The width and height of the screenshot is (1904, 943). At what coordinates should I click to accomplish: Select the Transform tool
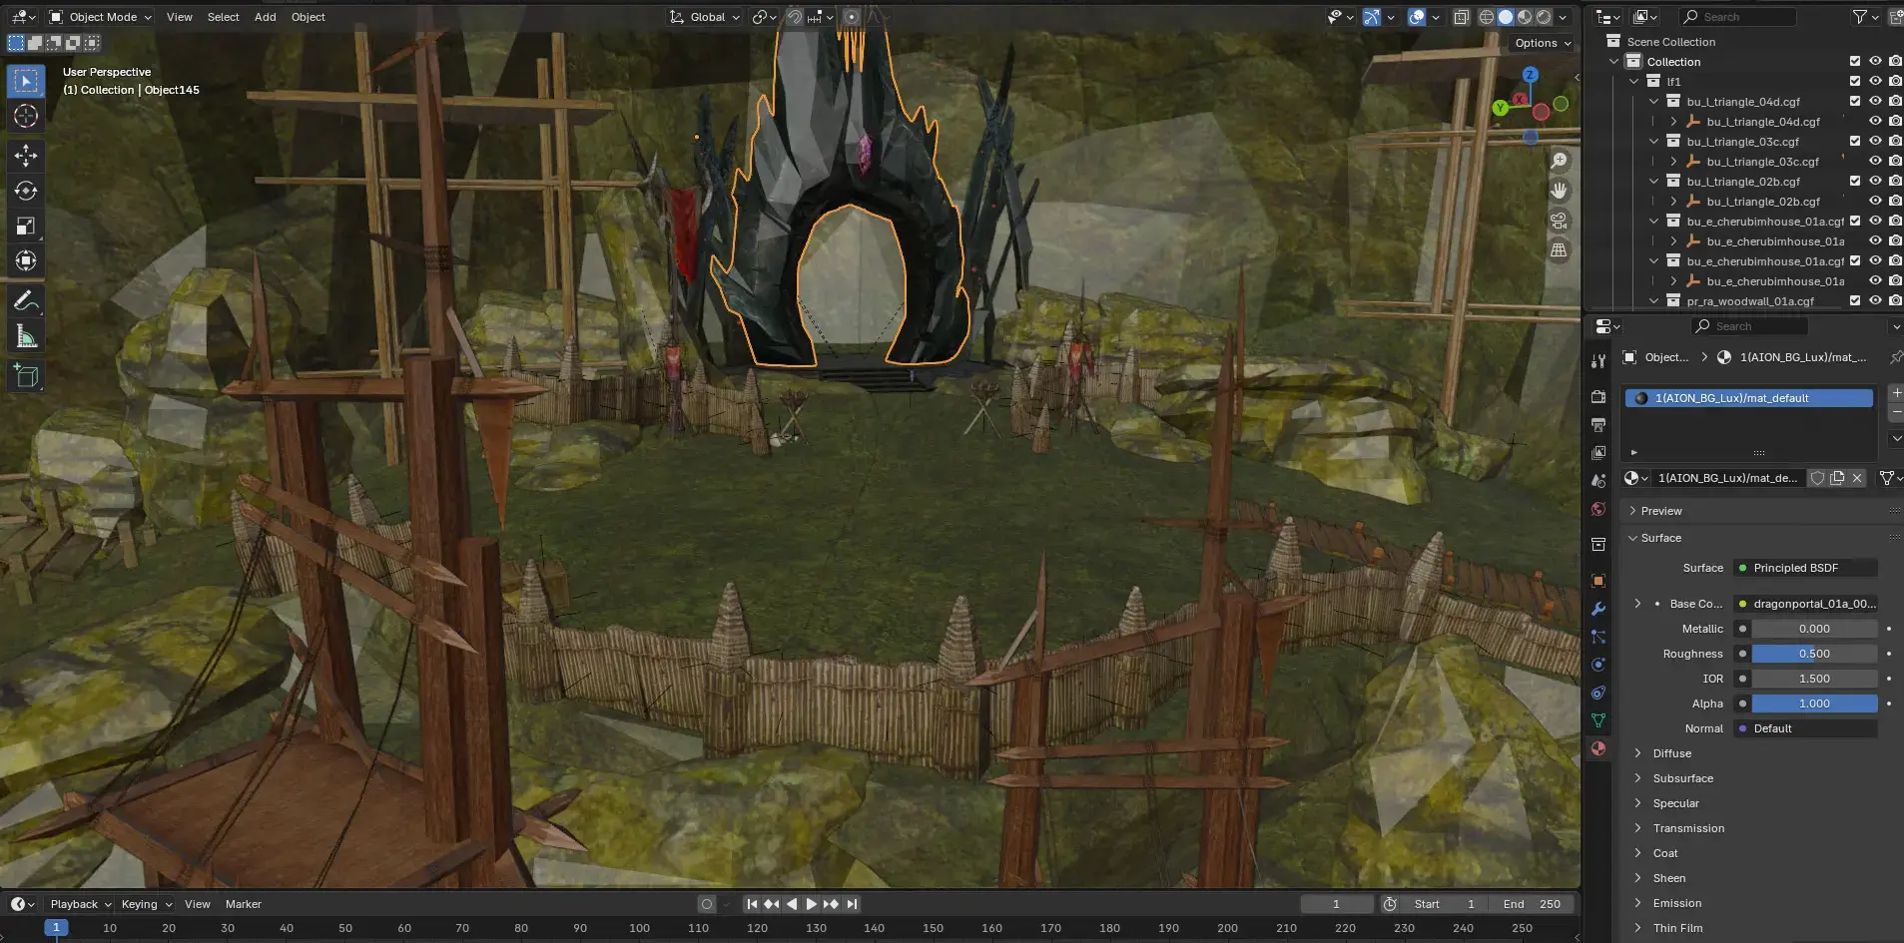[x=26, y=261]
